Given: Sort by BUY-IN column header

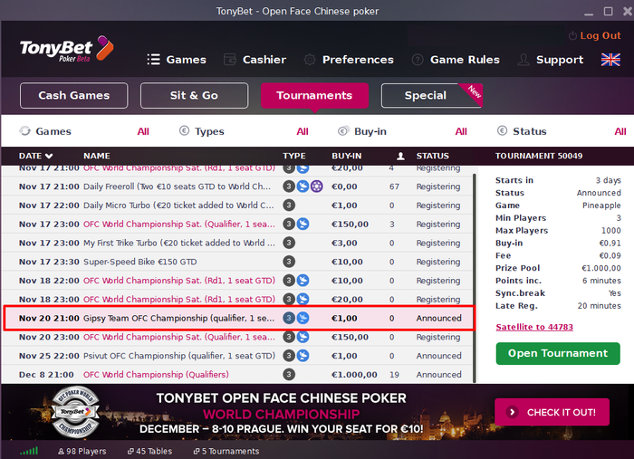Looking at the screenshot, I should (347, 156).
